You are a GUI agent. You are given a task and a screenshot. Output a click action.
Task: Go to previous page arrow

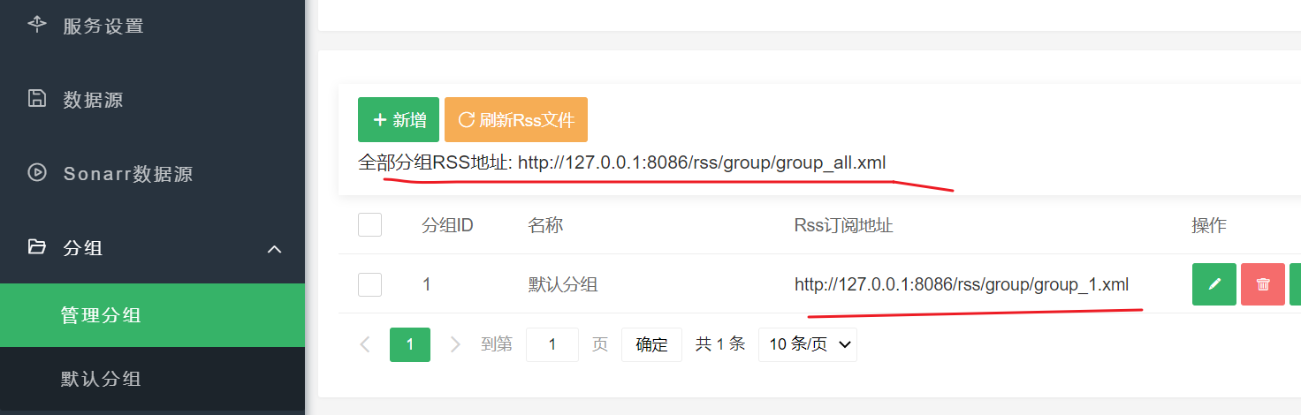[x=365, y=344]
